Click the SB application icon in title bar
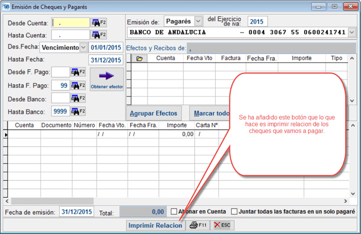Viewport: 361px width, 234px height. coord(6,7)
